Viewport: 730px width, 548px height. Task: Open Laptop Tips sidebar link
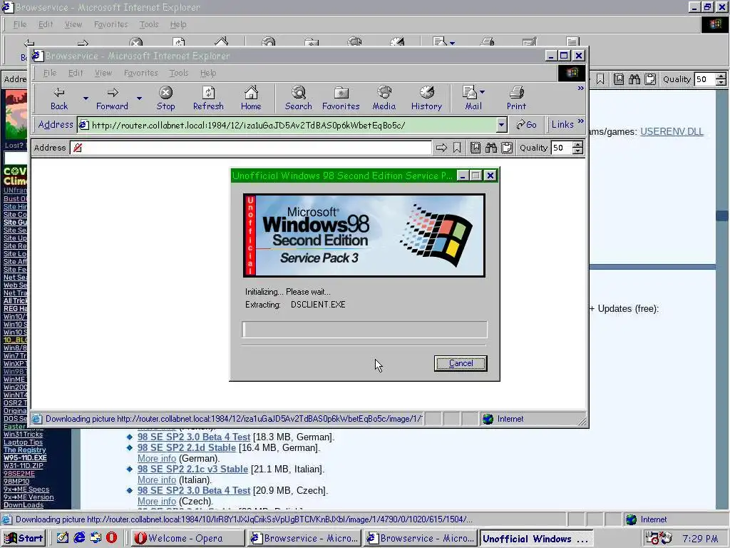coord(23,442)
